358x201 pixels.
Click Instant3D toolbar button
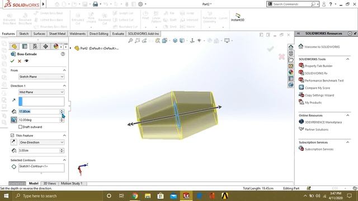coord(237,17)
